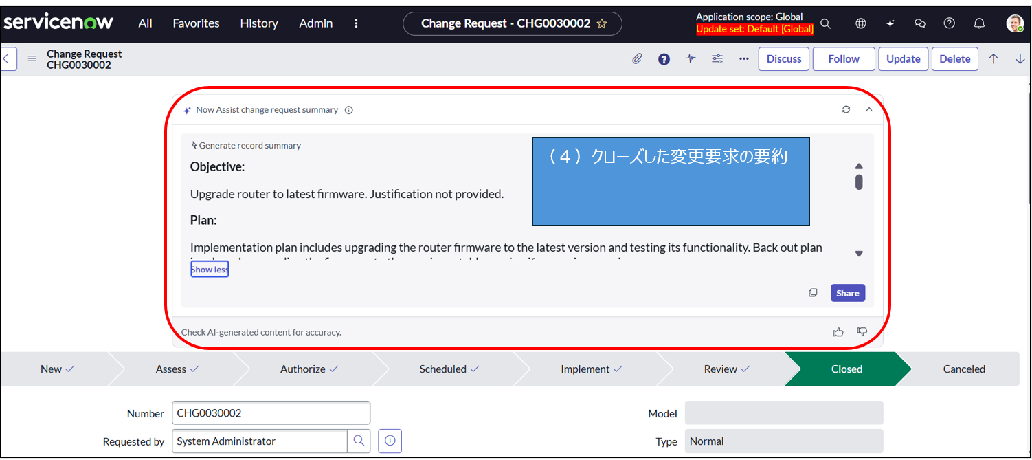
Task: Go back using the left arrow button
Action: (x=8, y=58)
